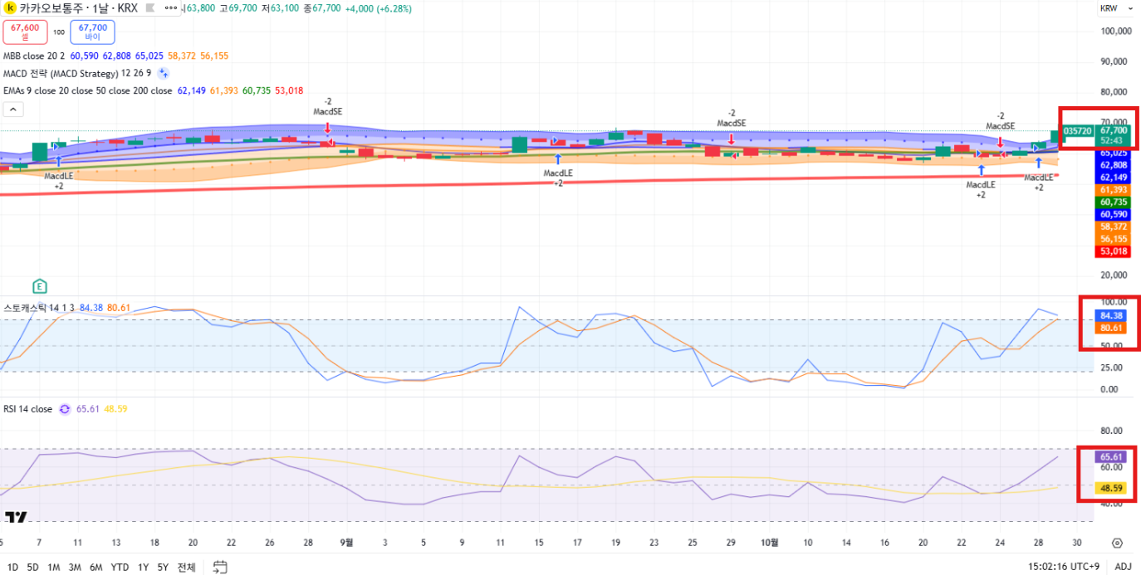The image size is (1141, 575).
Task: Select the 5Y time range
Action: click(163, 568)
